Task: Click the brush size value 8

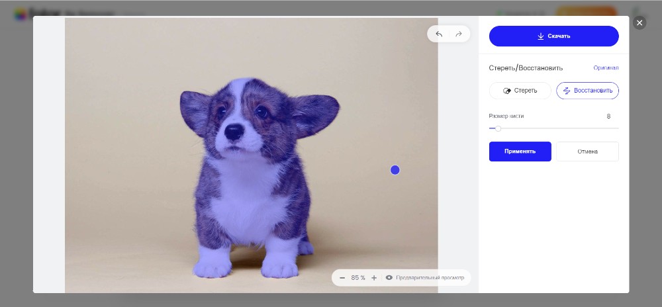Action: click(608, 116)
